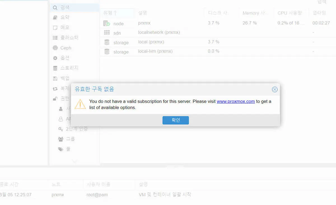The image size is (336, 205).
Task: Click the permissions unlock icon
Action: 55,99
